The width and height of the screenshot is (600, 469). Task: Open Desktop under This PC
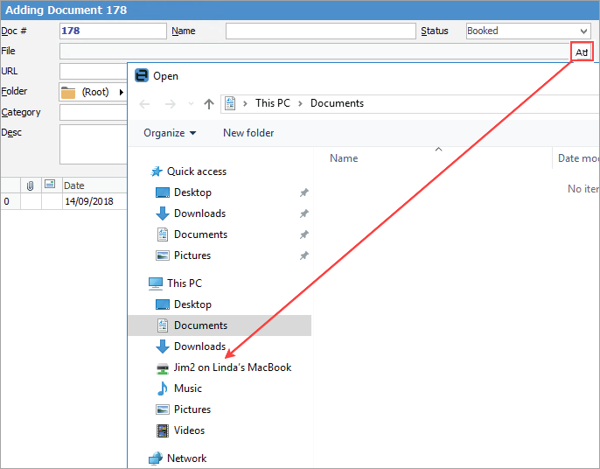192,304
